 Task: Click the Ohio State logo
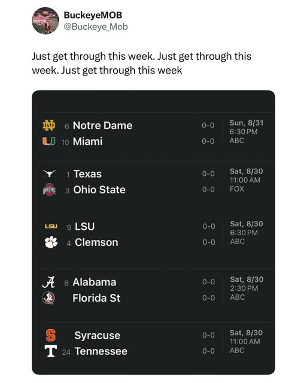pyautogui.click(x=50, y=190)
